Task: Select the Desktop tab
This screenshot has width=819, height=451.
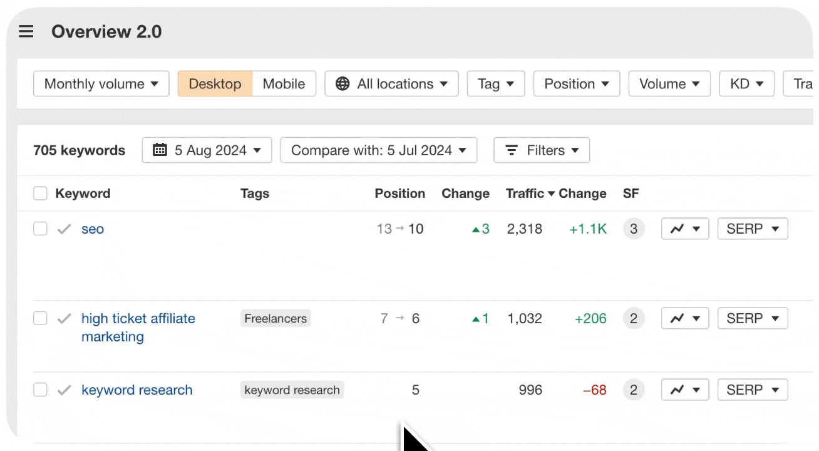Action: (x=215, y=84)
